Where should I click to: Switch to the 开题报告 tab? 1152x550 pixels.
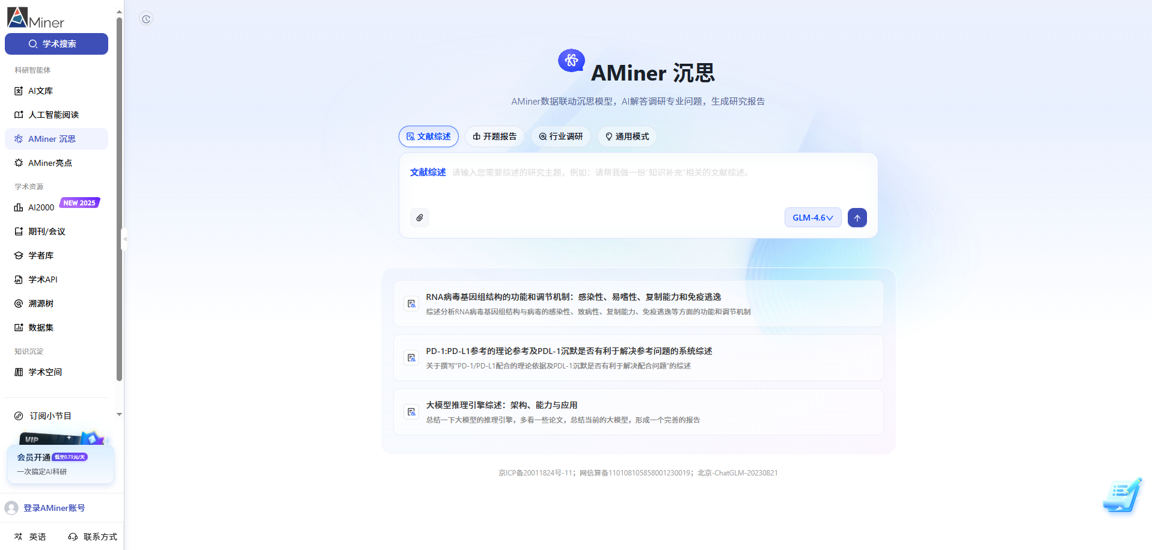tap(494, 136)
